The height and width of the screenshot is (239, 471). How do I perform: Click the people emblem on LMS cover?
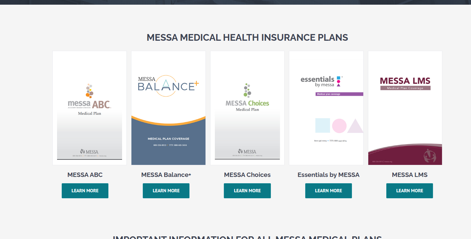pos(430,156)
